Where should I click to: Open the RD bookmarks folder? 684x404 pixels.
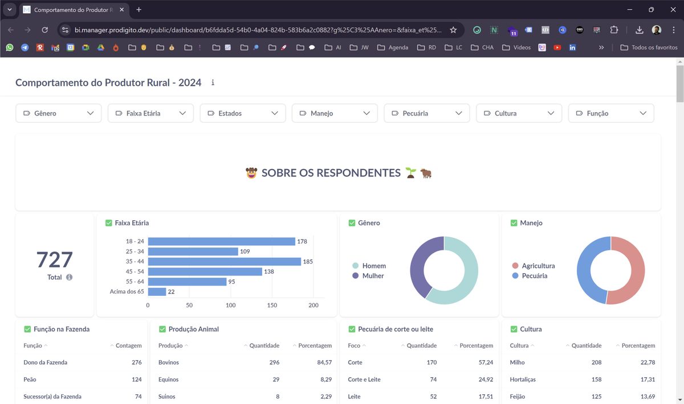(x=426, y=48)
